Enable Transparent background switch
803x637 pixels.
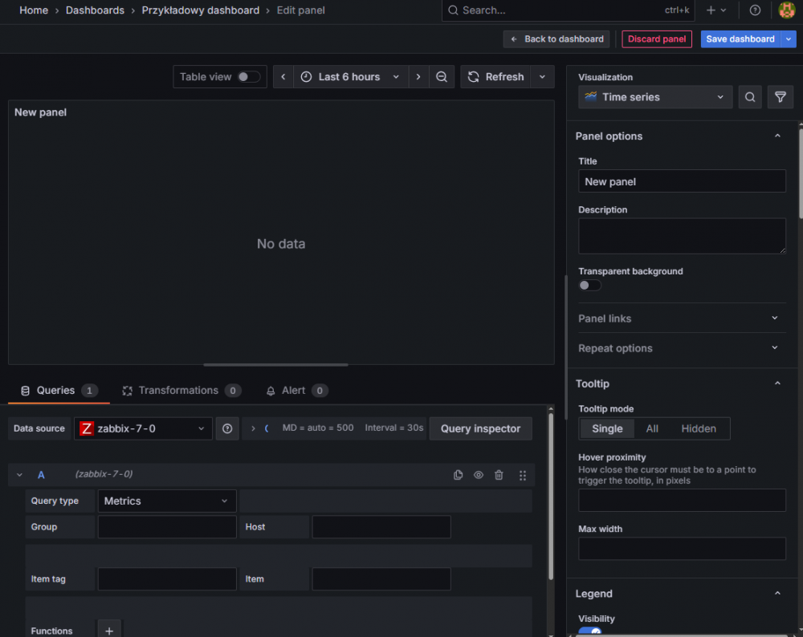589,286
